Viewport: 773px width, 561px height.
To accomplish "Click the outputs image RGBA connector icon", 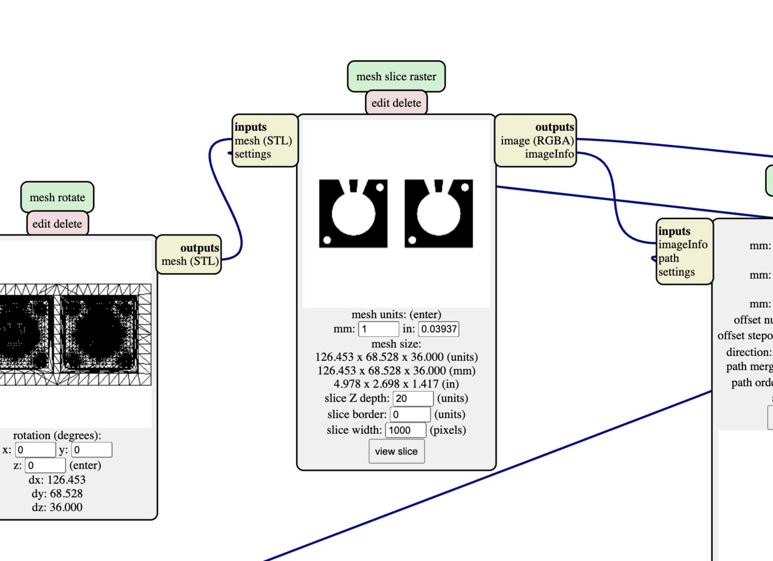I will pos(573,141).
